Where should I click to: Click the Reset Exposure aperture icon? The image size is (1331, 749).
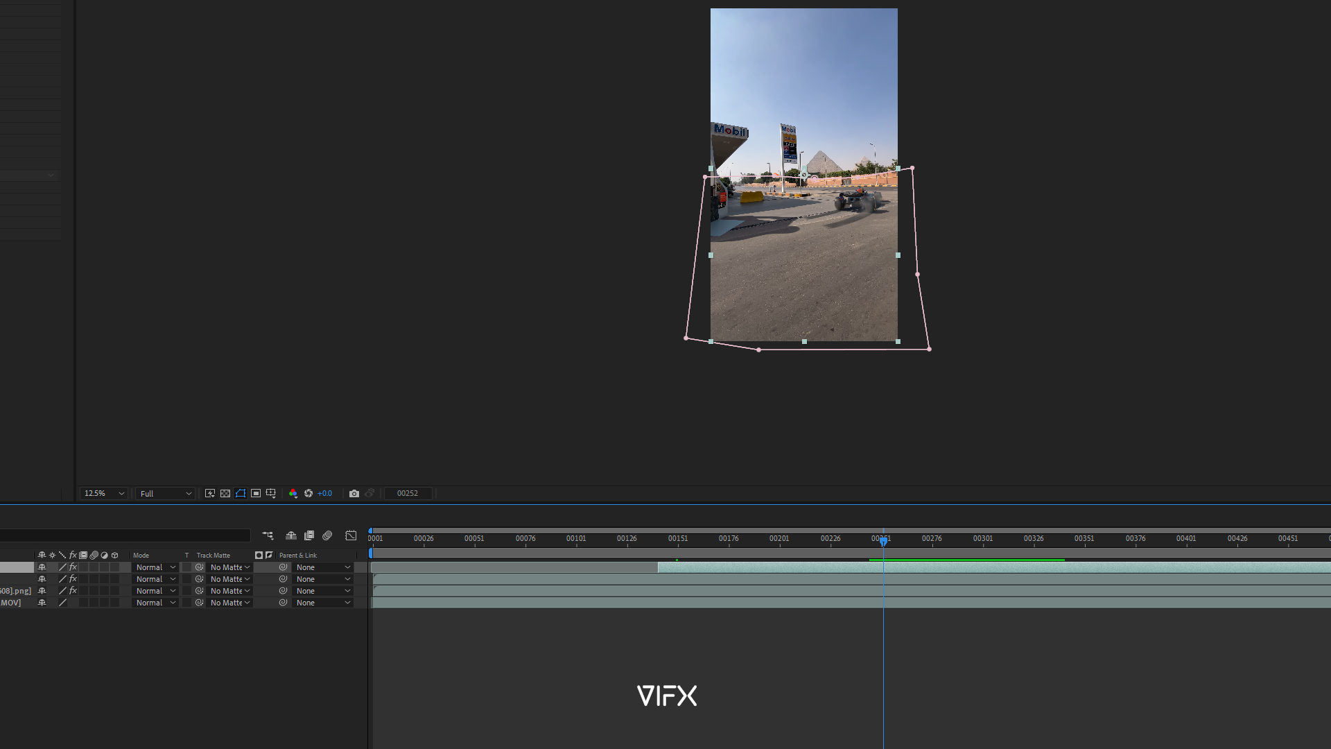pos(308,494)
